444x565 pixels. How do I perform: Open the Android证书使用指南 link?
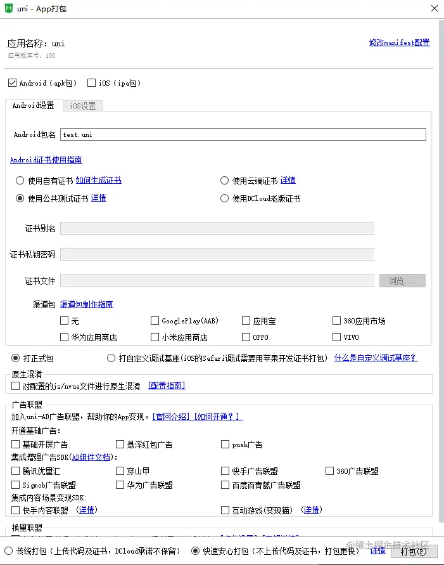[x=46, y=160]
